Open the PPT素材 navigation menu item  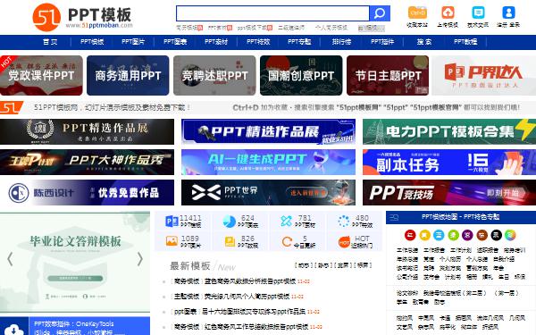click(x=216, y=42)
